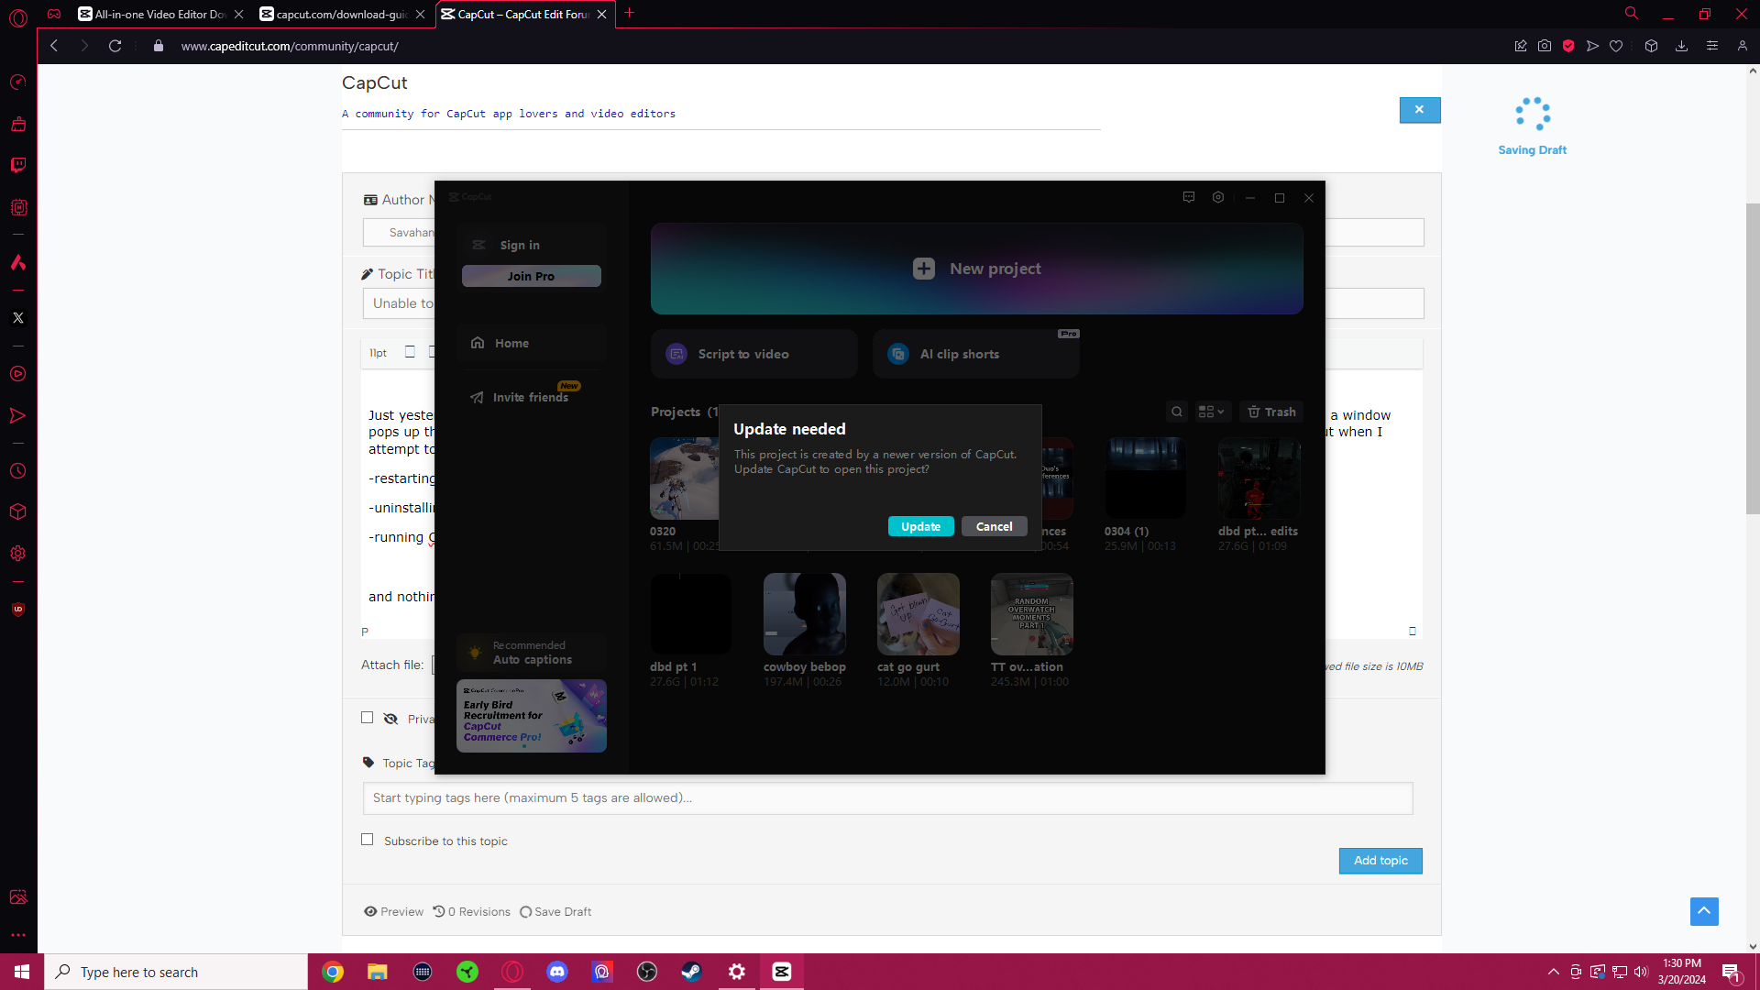Add page to bookmarks heart icon
Image resolution: width=1760 pixels, height=990 pixels.
[1616, 46]
